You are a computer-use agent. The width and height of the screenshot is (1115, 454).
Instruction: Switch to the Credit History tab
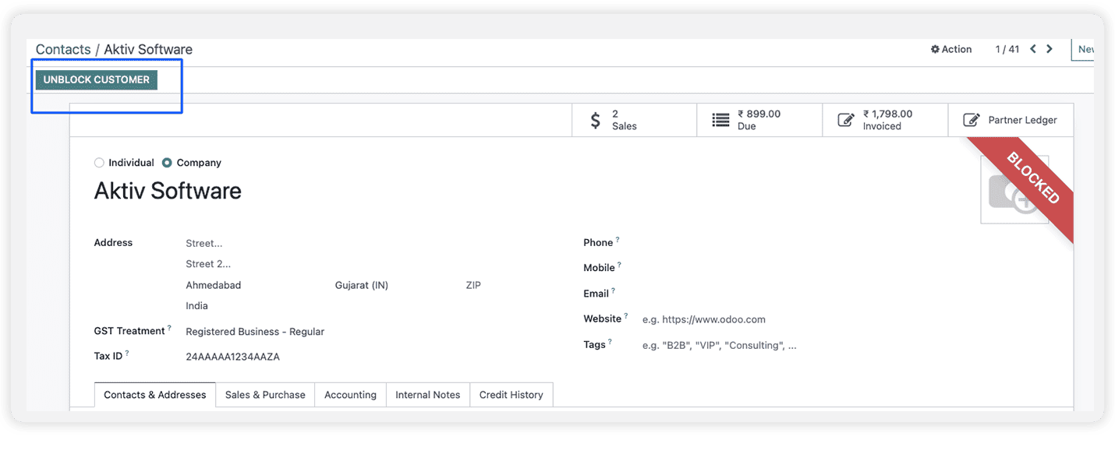point(511,395)
